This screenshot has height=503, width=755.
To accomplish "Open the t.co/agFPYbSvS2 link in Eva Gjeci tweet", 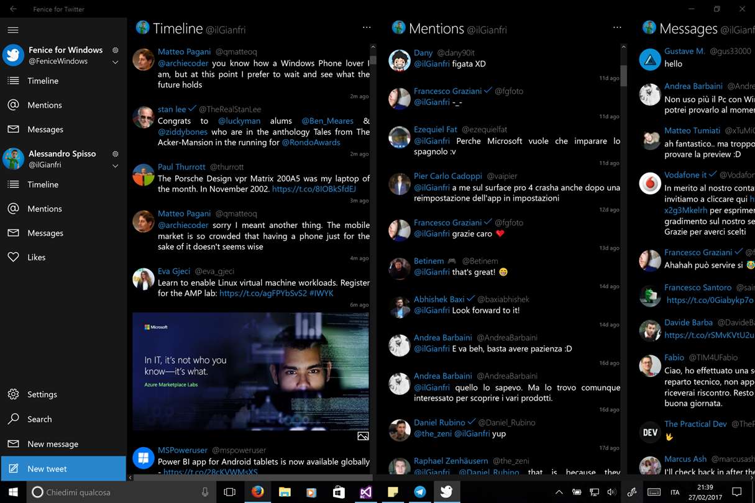I will coord(263,293).
